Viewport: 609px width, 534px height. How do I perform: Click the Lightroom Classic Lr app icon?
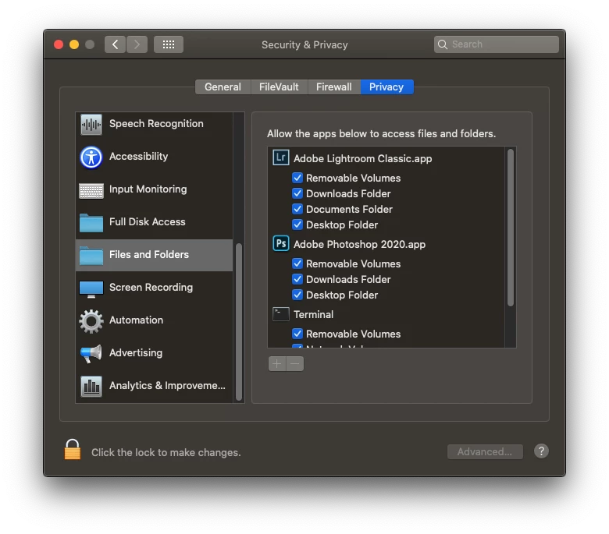click(281, 157)
